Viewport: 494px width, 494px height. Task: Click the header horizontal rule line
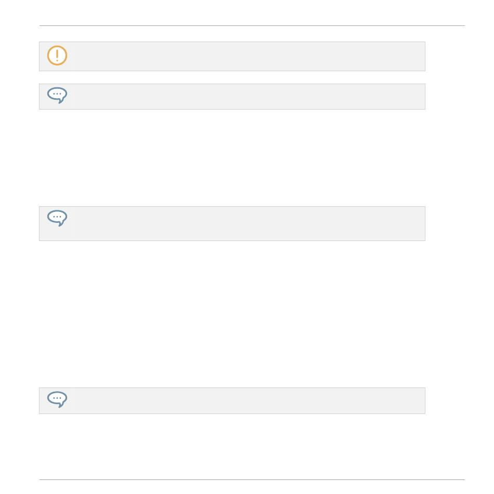pos(252,26)
